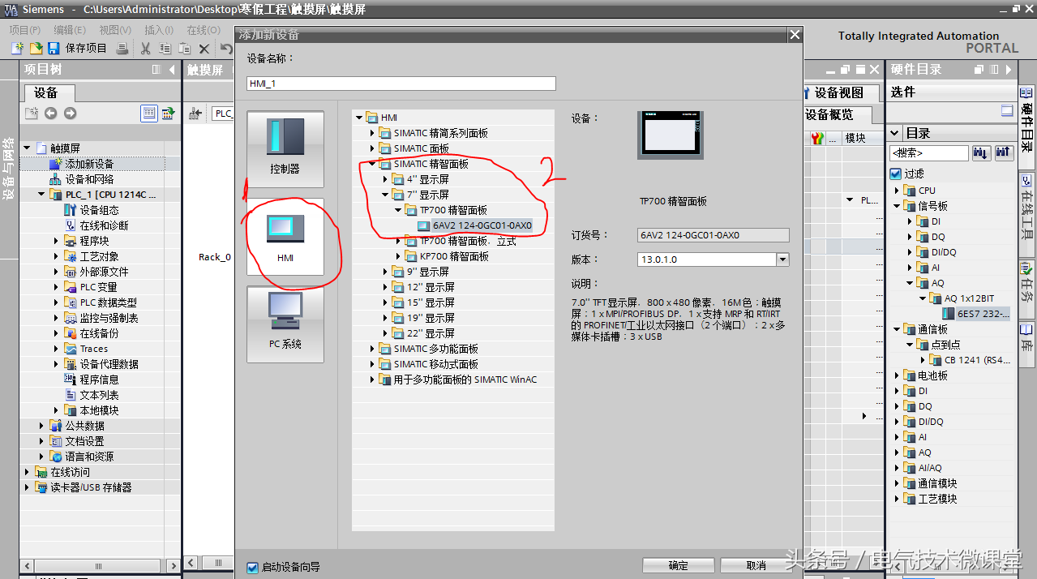
Task: Select 6ES7 232 module in hardware catalog
Action: (x=982, y=314)
